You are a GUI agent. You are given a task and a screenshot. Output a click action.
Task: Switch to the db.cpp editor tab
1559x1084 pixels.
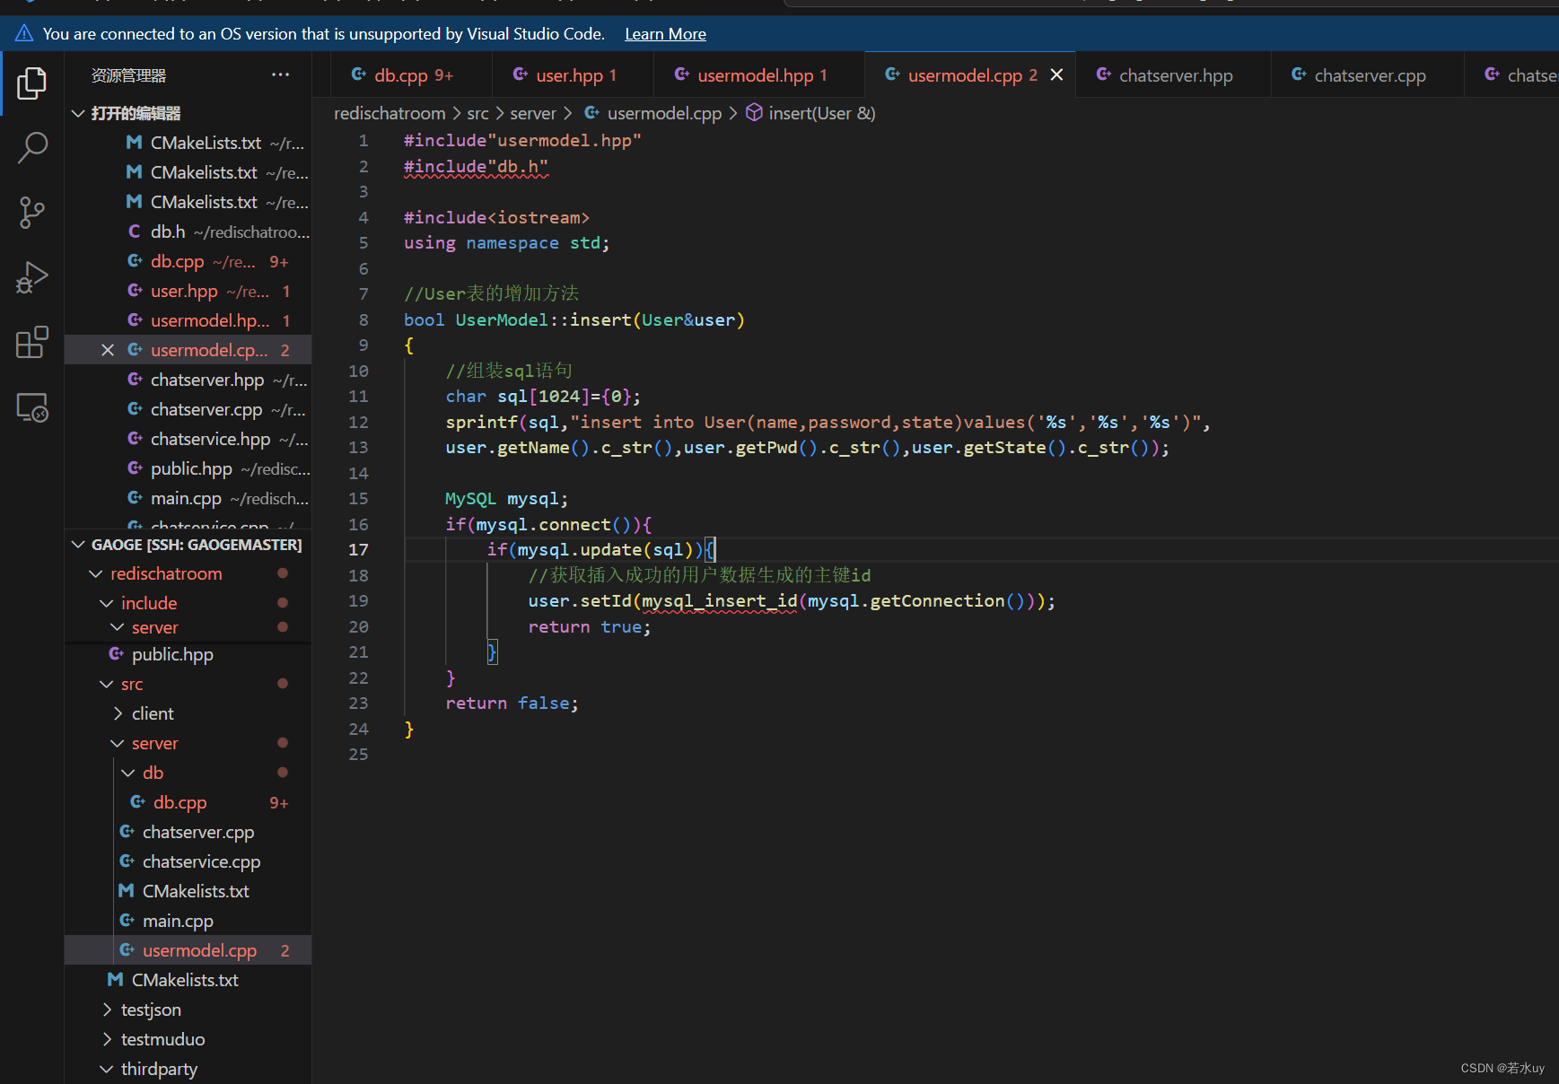tap(412, 75)
